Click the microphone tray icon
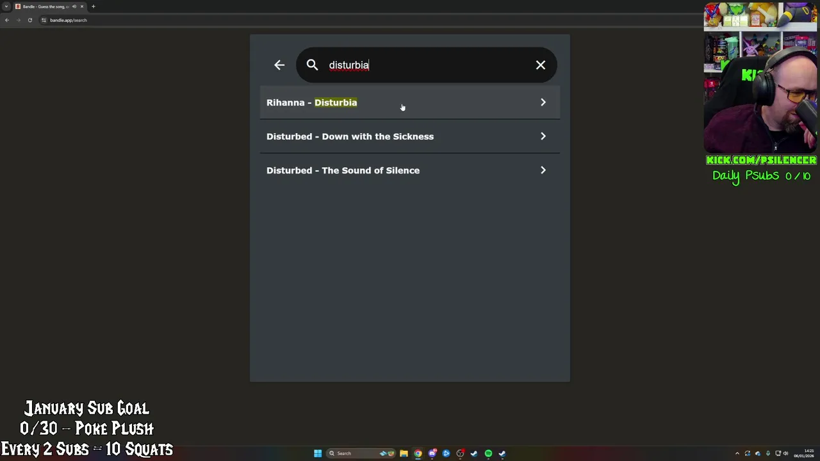This screenshot has height=461, width=820. [767, 453]
